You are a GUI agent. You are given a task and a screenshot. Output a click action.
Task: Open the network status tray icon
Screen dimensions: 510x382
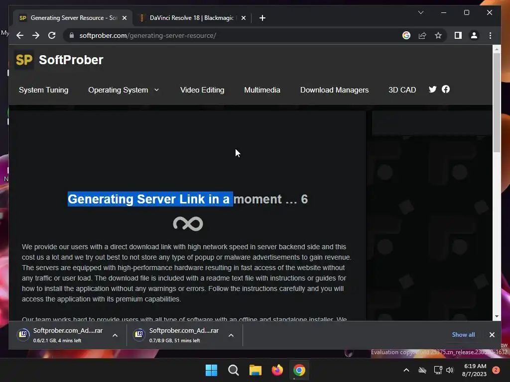438,370
